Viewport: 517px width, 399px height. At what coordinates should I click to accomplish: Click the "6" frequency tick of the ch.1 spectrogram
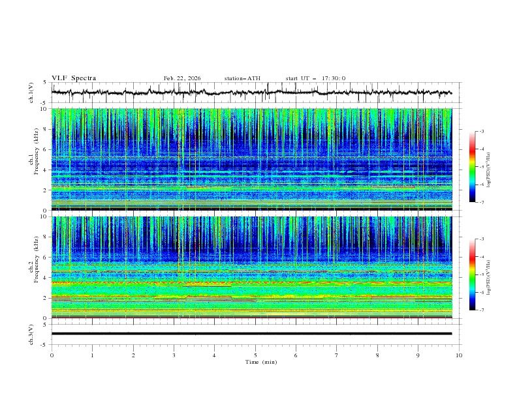click(x=46, y=149)
